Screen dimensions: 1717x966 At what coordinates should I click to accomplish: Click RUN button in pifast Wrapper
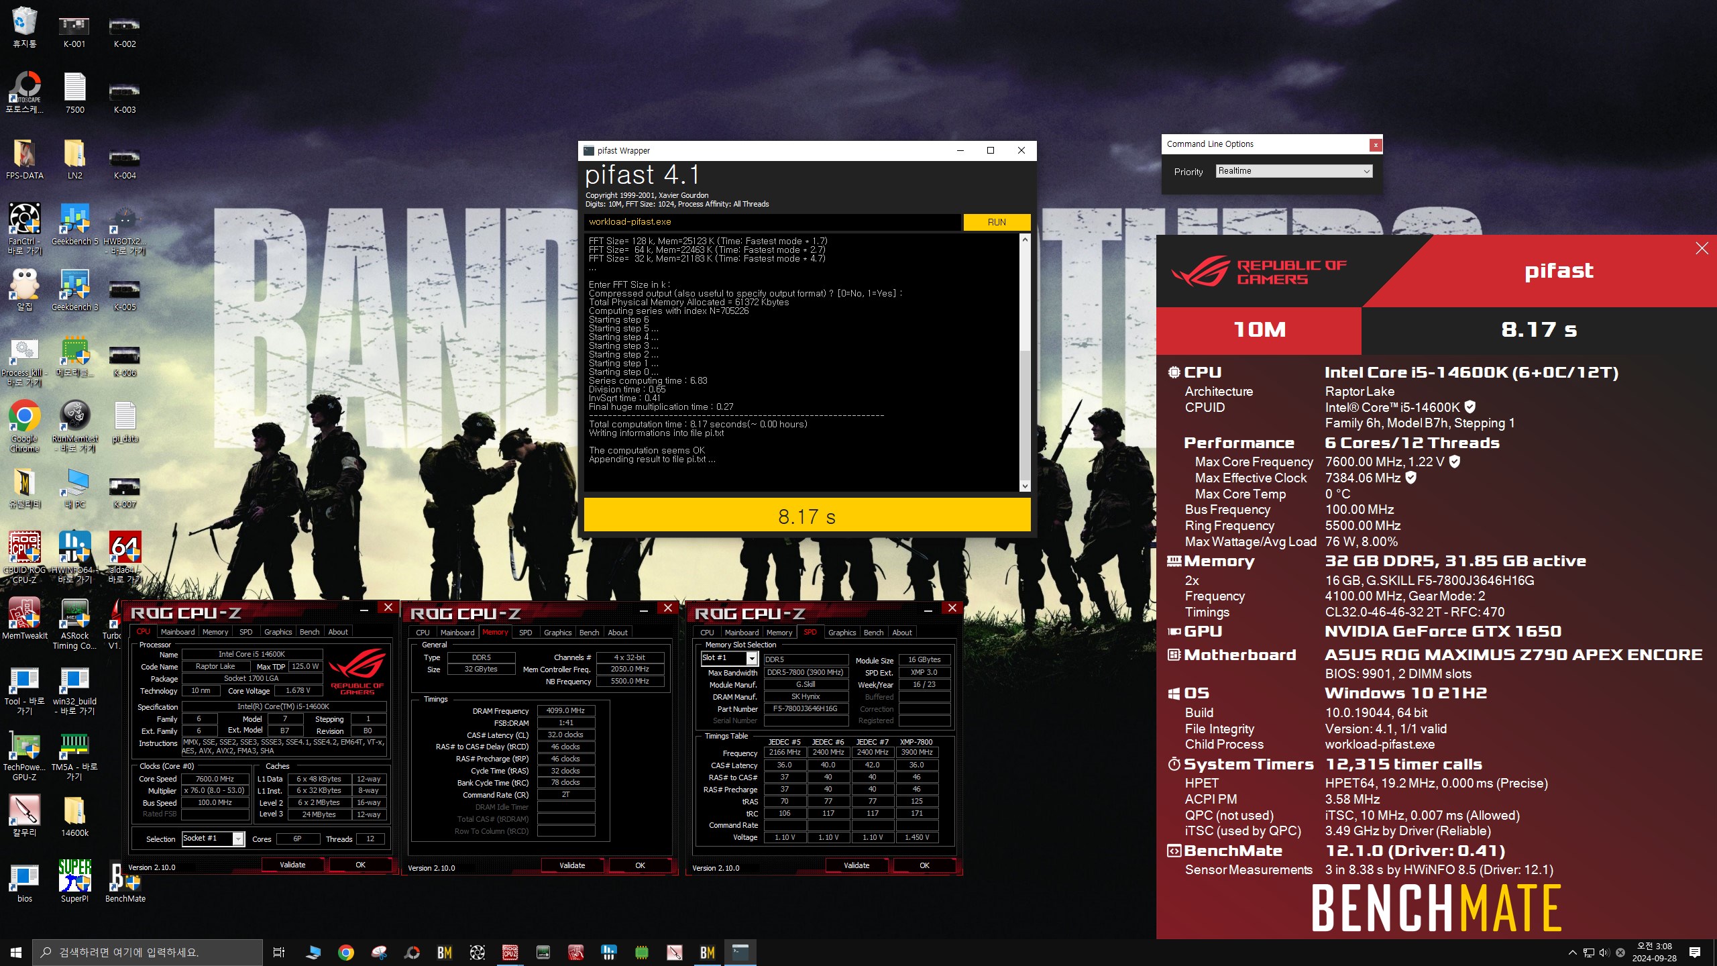tap(997, 222)
